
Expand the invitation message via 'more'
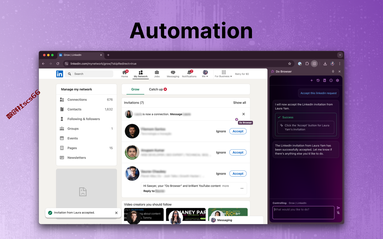pyautogui.click(x=225, y=186)
